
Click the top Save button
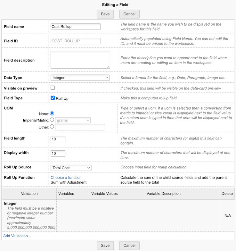click(x=105, y=14)
